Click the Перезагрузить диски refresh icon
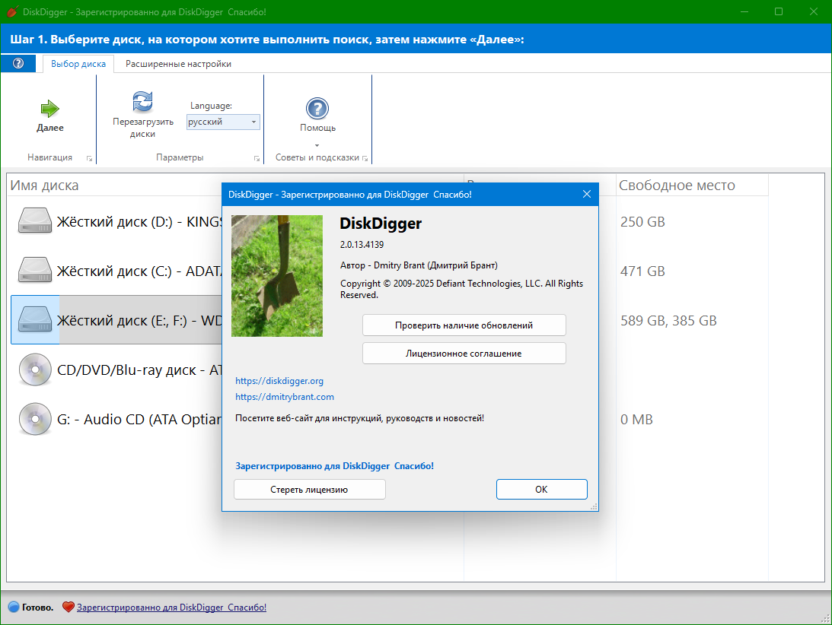 tap(142, 101)
